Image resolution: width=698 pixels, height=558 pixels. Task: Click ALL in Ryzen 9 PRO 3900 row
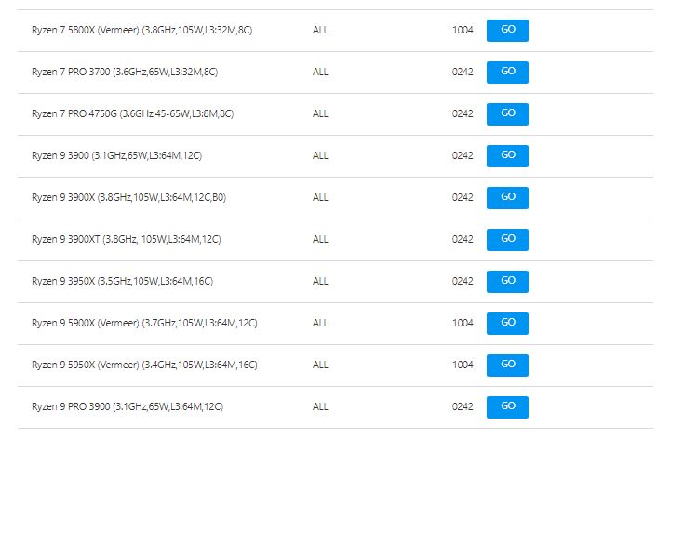click(x=320, y=406)
